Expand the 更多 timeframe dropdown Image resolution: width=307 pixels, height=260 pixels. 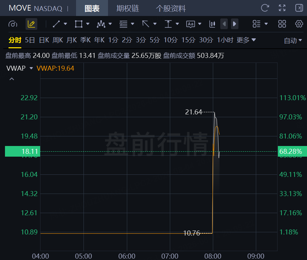(x=246, y=40)
